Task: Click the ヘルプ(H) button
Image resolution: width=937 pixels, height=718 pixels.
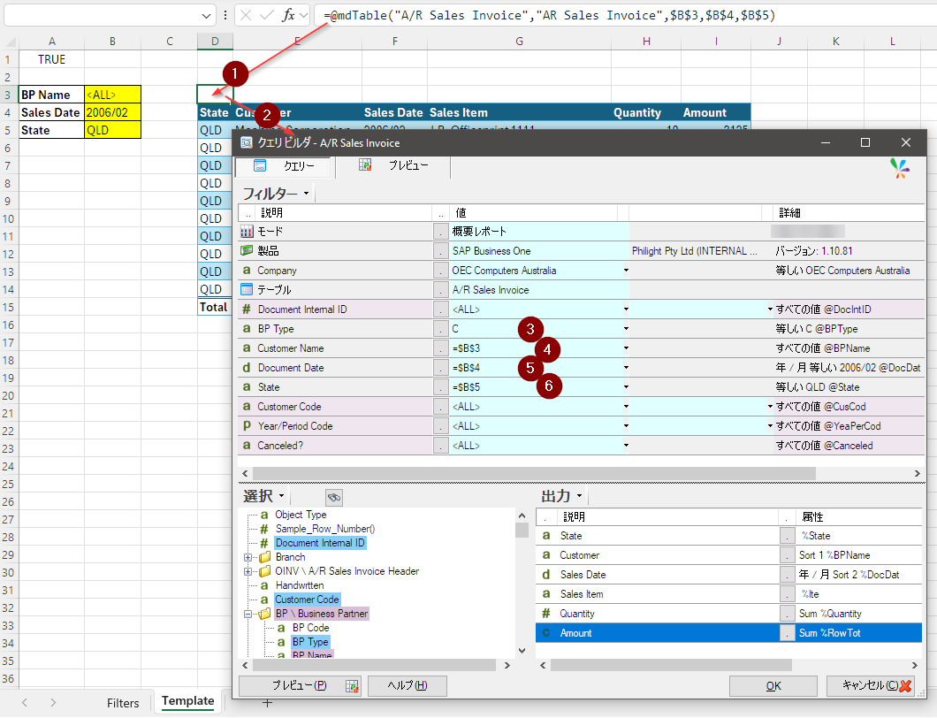Action: click(408, 685)
